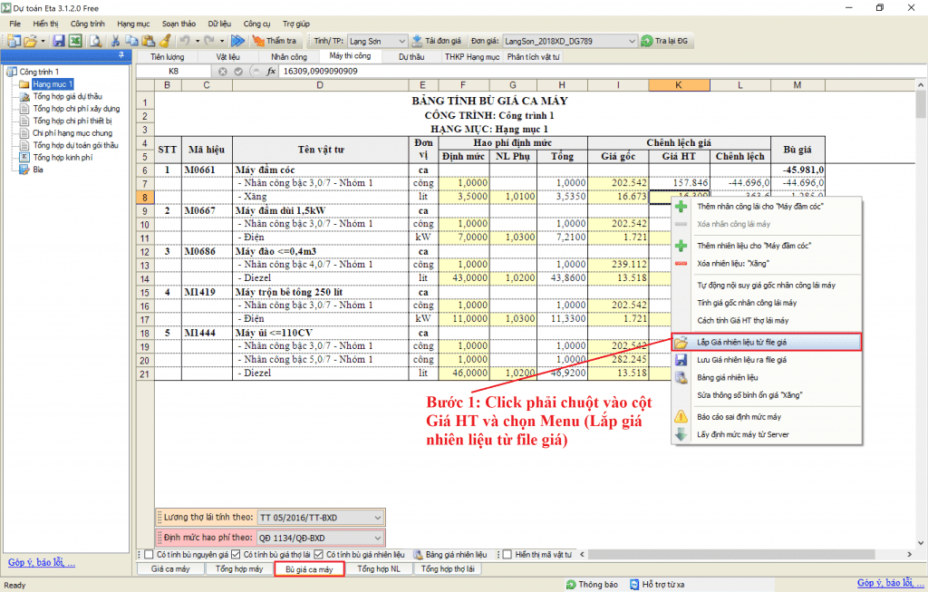Click green plus icon for Thêm nhiên liệu
928x592 pixels.
(x=681, y=246)
